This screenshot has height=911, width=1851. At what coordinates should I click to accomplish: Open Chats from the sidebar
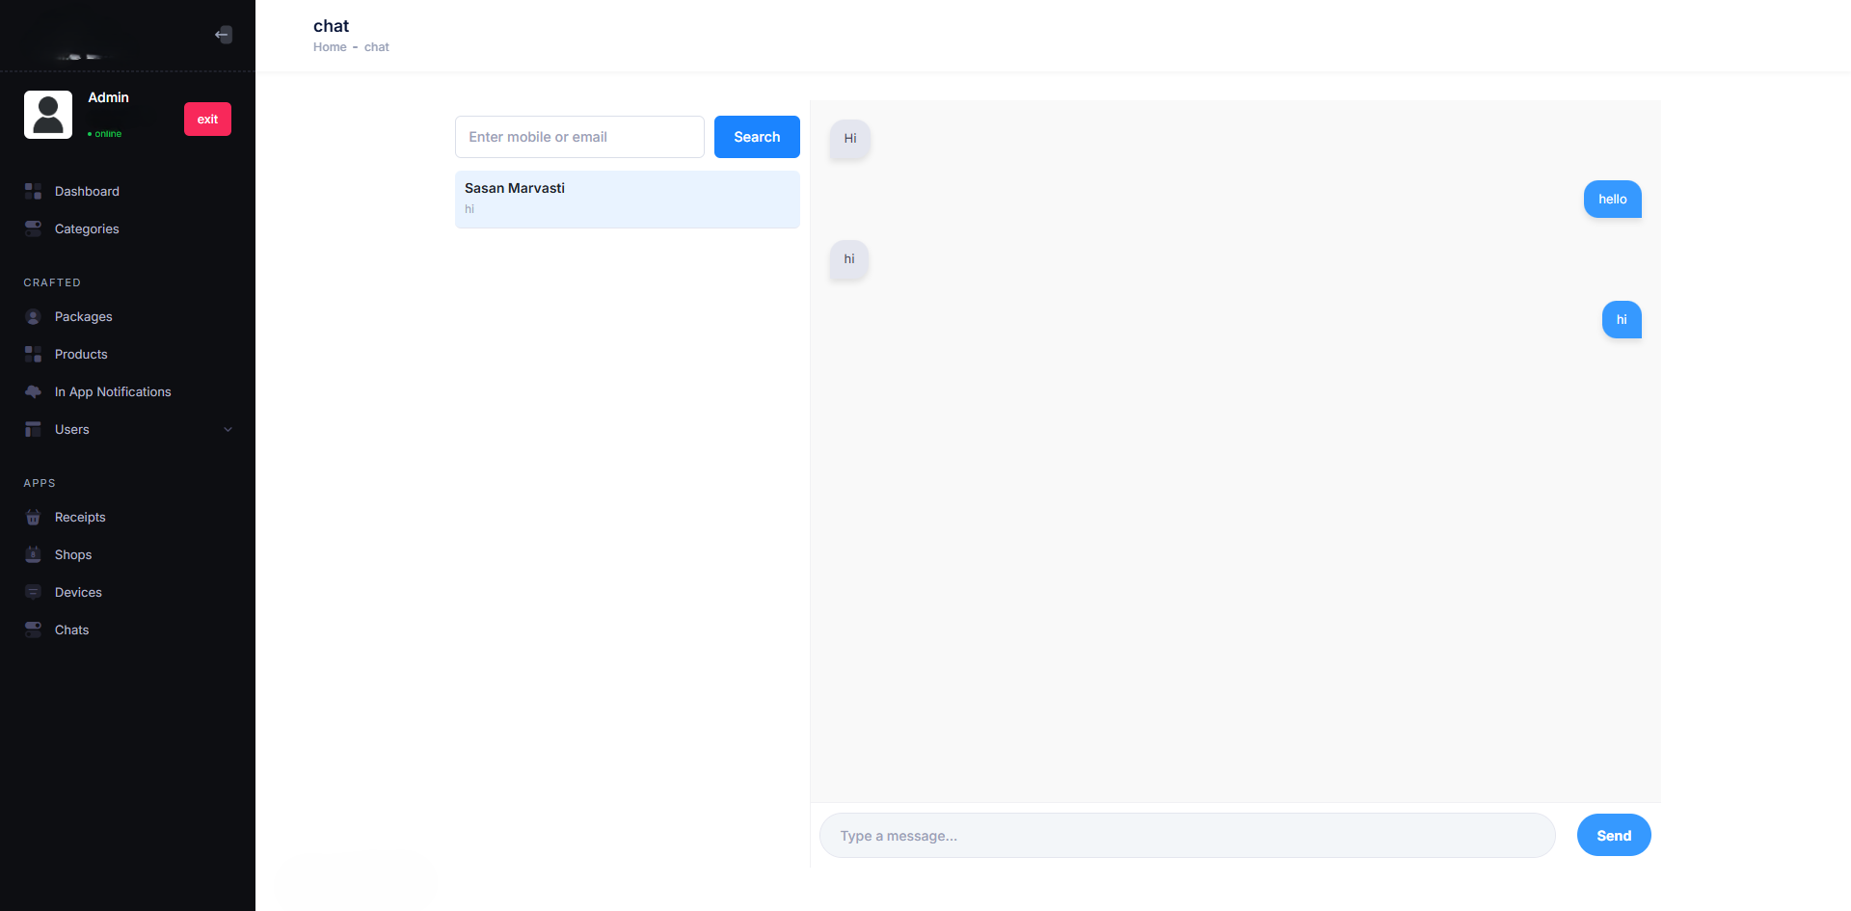pyautogui.click(x=71, y=630)
